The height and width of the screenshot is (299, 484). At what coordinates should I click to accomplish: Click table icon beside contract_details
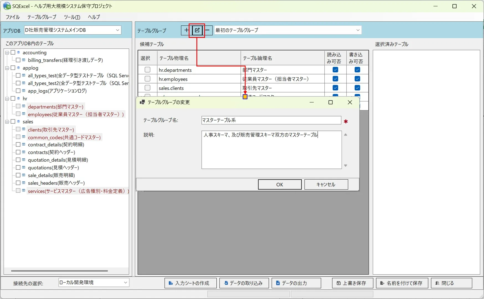(24, 144)
